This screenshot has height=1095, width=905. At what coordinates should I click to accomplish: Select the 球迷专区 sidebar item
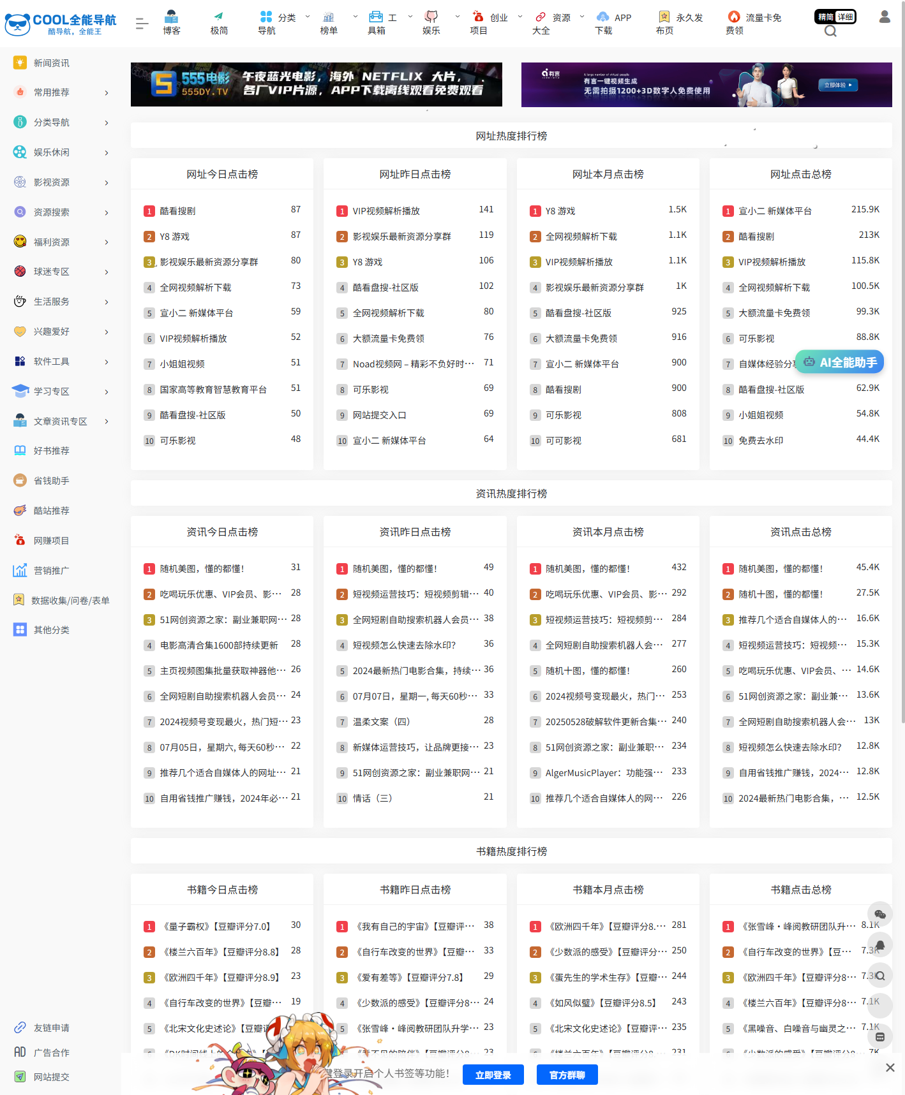pyautogui.click(x=61, y=272)
